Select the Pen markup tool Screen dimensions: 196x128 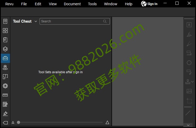189,44
